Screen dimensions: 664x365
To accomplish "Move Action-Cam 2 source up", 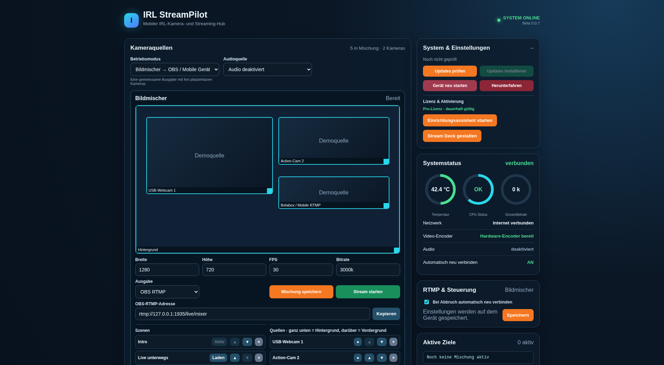I will (x=369, y=358).
